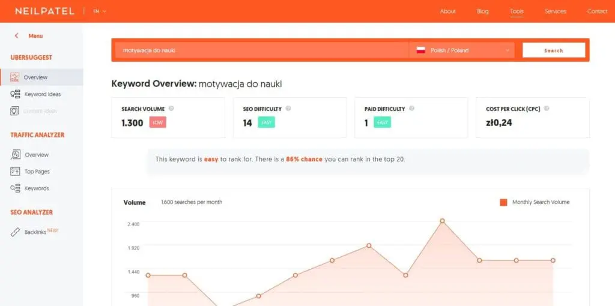Click the Menu label in sidebar

[x=35, y=36]
